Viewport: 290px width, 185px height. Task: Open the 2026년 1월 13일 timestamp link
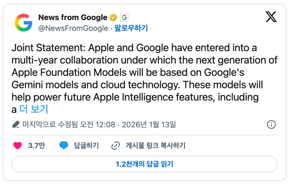[x=149, y=124]
